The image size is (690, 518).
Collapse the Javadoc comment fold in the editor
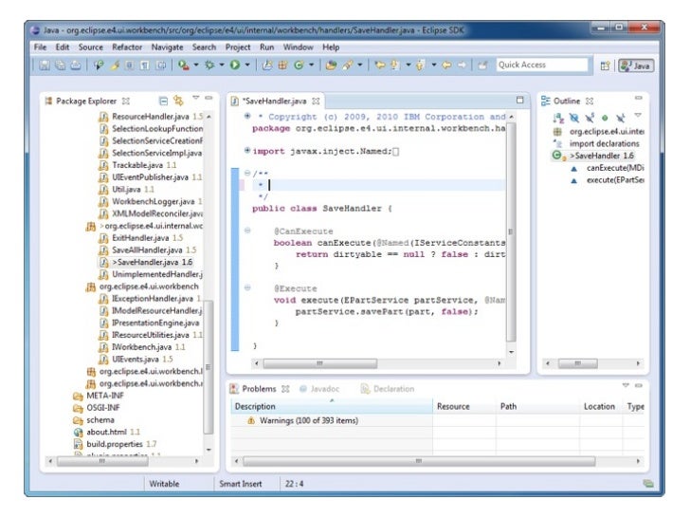pyautogui.click(x=247, y=173)
